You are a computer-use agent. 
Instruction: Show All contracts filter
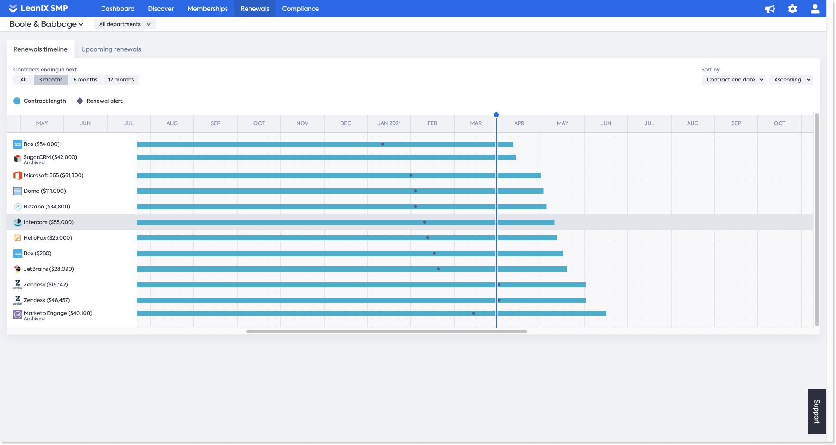pyautogui.click(x=23, y=80)
